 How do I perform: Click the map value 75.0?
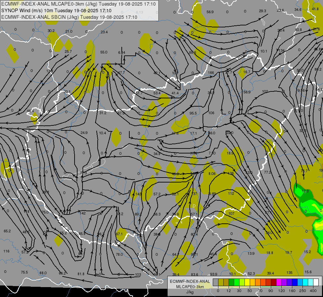coord(45,212)
